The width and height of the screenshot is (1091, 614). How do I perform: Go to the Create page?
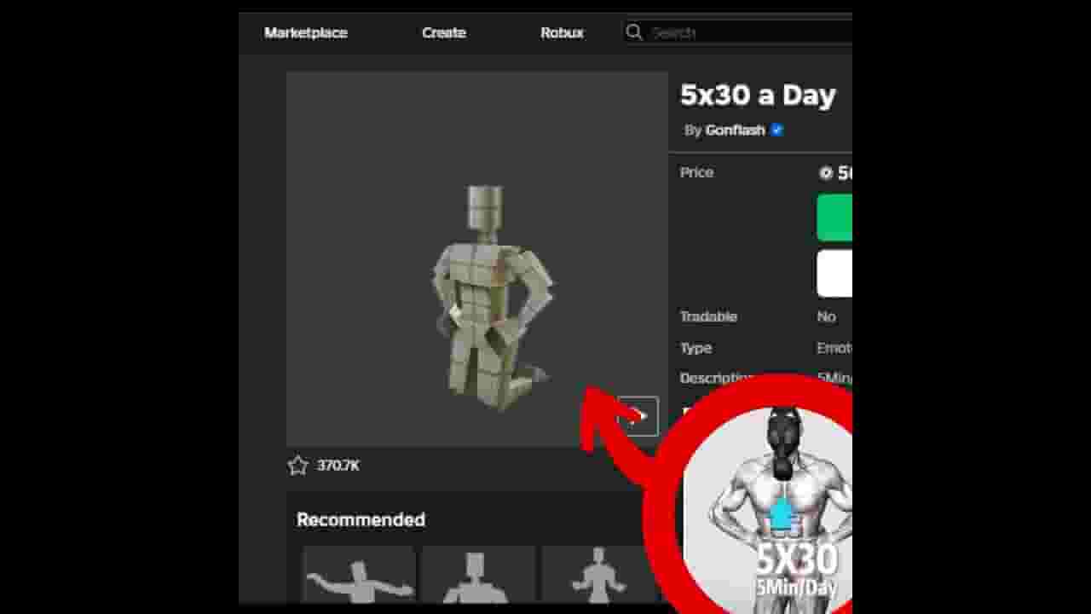pos(444,32)
